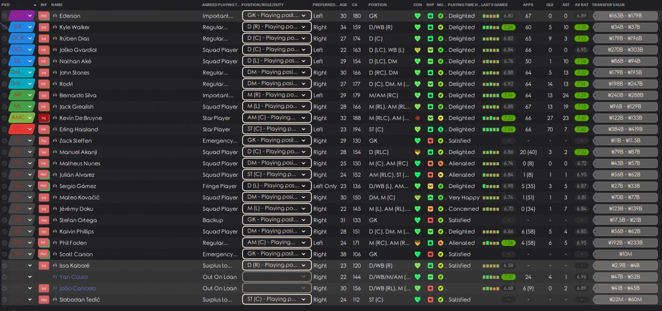Click Mateo Kovačić's green up-arrow sharpness icon
The image size is (662, 311).
coord(430,198)
